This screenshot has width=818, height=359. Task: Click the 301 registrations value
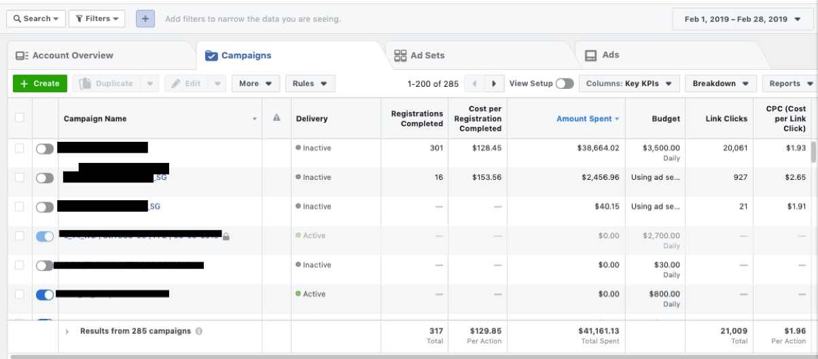point(436,148)
